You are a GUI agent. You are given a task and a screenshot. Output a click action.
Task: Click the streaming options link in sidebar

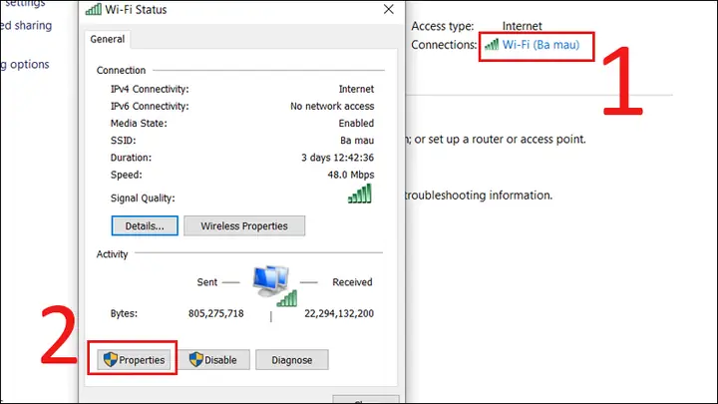tap(25, 64)
